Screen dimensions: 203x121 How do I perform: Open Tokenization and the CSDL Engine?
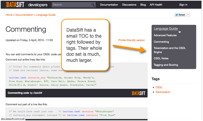(x=170, y=50)
